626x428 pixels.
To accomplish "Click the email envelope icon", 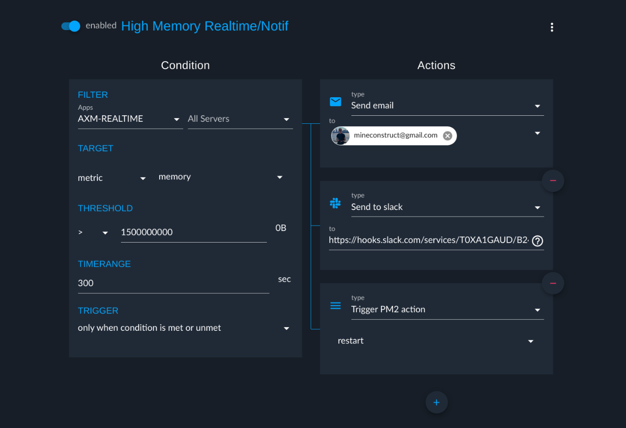I will pyautogui.click(x=335, y=102).
